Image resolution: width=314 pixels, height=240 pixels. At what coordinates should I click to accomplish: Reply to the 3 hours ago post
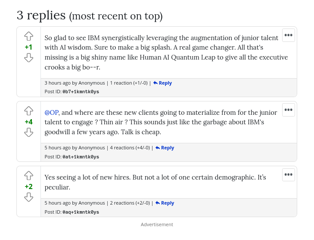(x=162, y=83)
